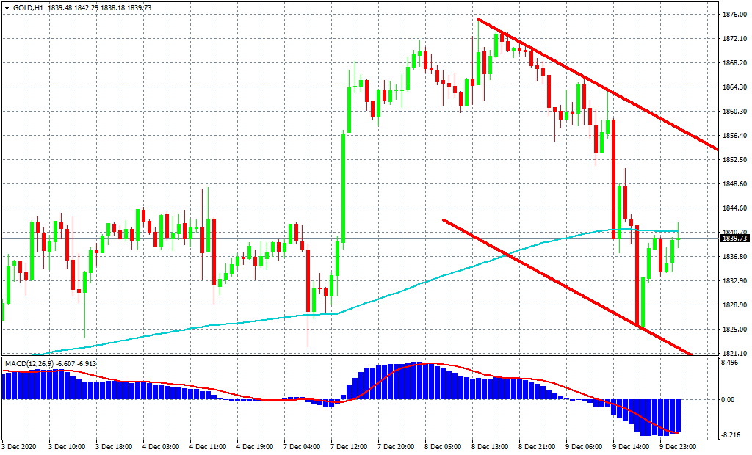Click the 3 Dec 2020 time label

(21, 446)
